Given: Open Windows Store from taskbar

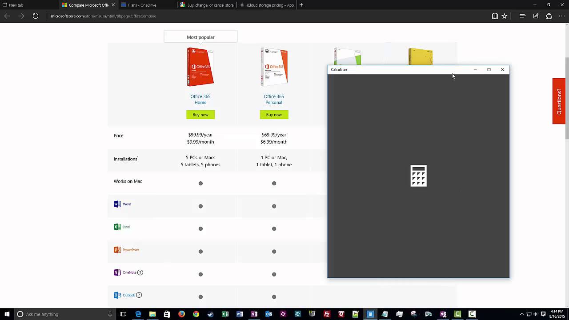Looking at the screenshot, I should pyautogui.click(x=167, y=314).
